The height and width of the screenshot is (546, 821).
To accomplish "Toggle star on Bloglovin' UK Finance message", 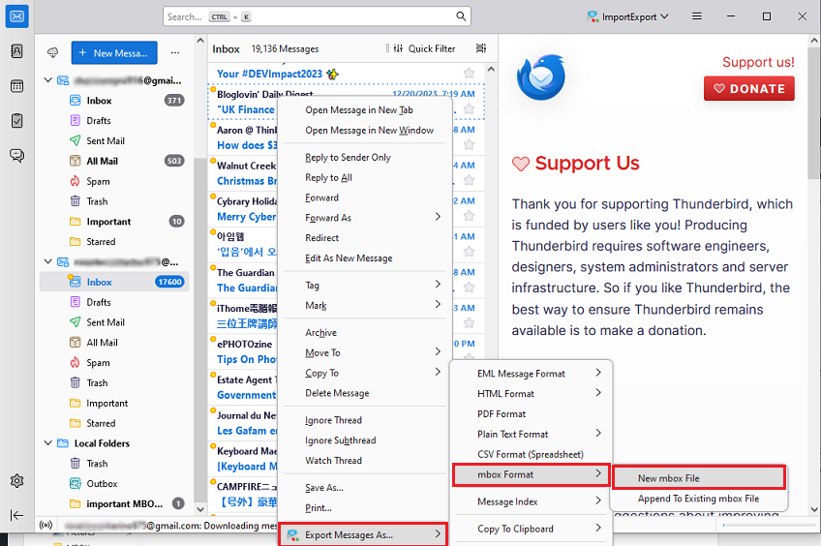I will pyautogui.click(x=470, y=108).
